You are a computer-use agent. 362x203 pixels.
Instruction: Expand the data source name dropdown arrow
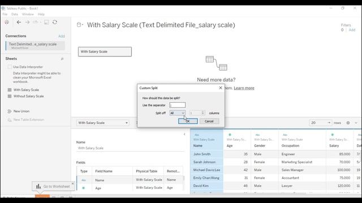coord(83,24)
